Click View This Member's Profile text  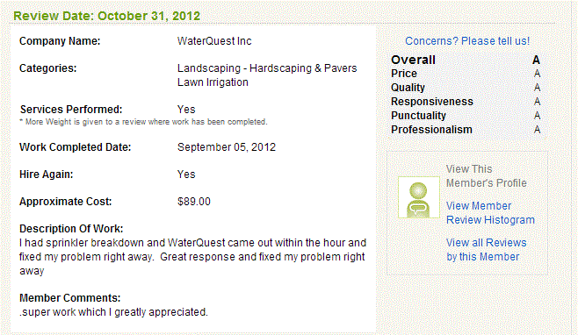487,176
